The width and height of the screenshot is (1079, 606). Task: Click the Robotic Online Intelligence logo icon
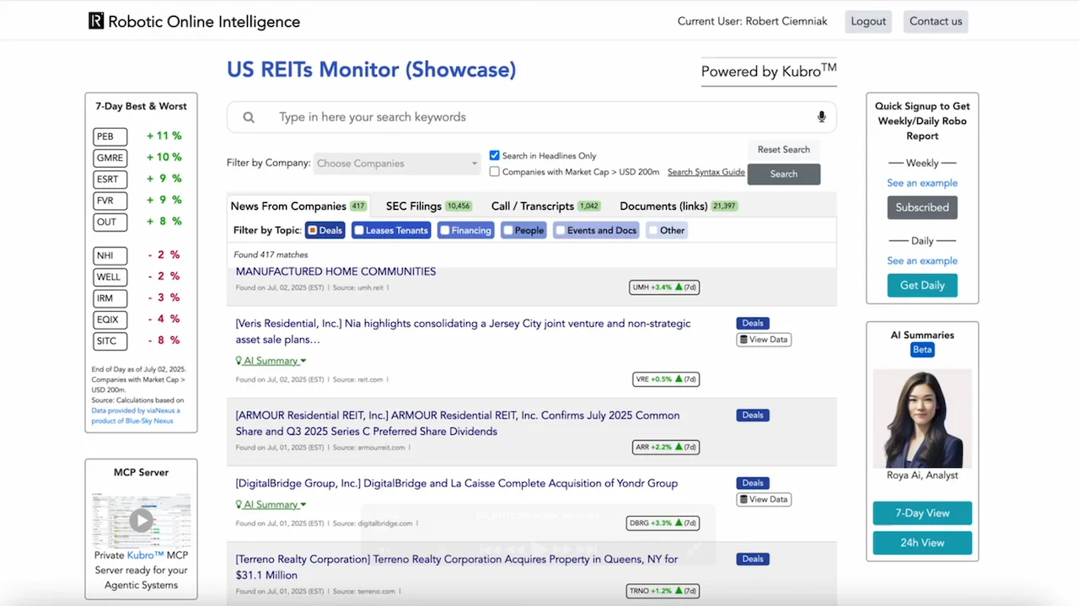(96, 21)
